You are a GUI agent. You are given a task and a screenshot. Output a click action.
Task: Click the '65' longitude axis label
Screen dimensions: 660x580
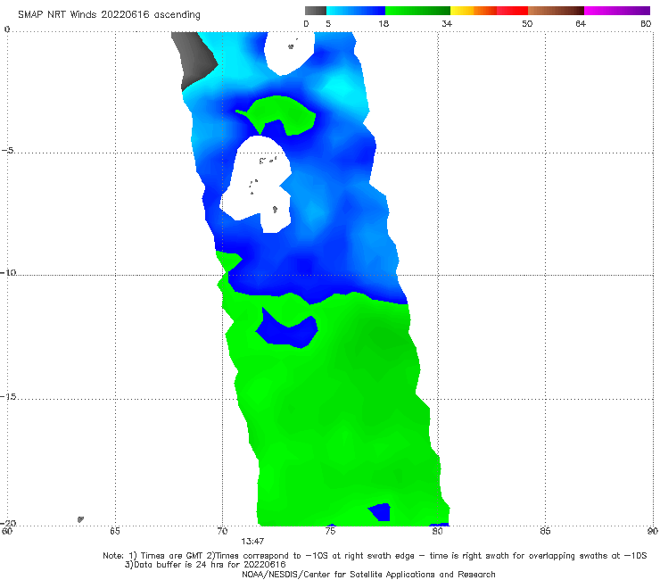coord(115,531)
